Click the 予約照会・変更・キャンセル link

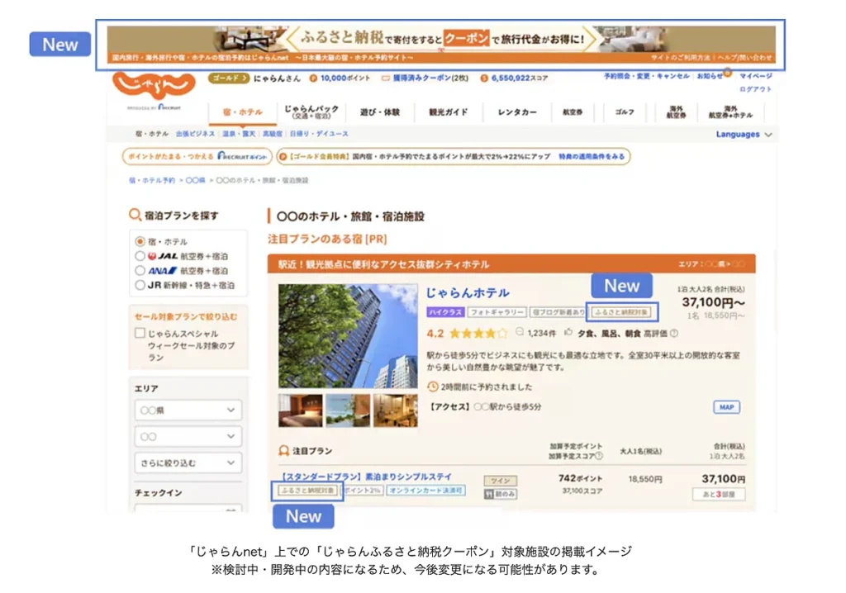(x=646, y=76)
